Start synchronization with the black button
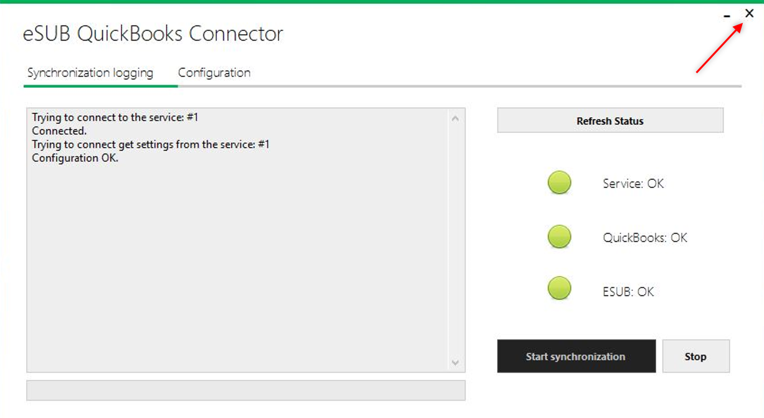764x418 pixels. tap(576, 356)
